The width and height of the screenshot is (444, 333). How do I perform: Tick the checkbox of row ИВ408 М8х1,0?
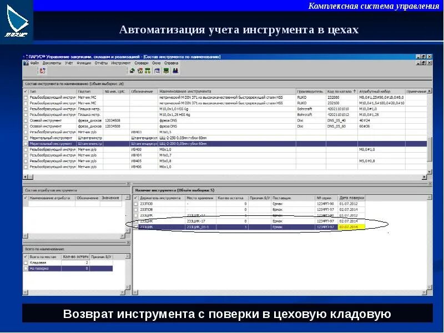[x=26, y=149]
